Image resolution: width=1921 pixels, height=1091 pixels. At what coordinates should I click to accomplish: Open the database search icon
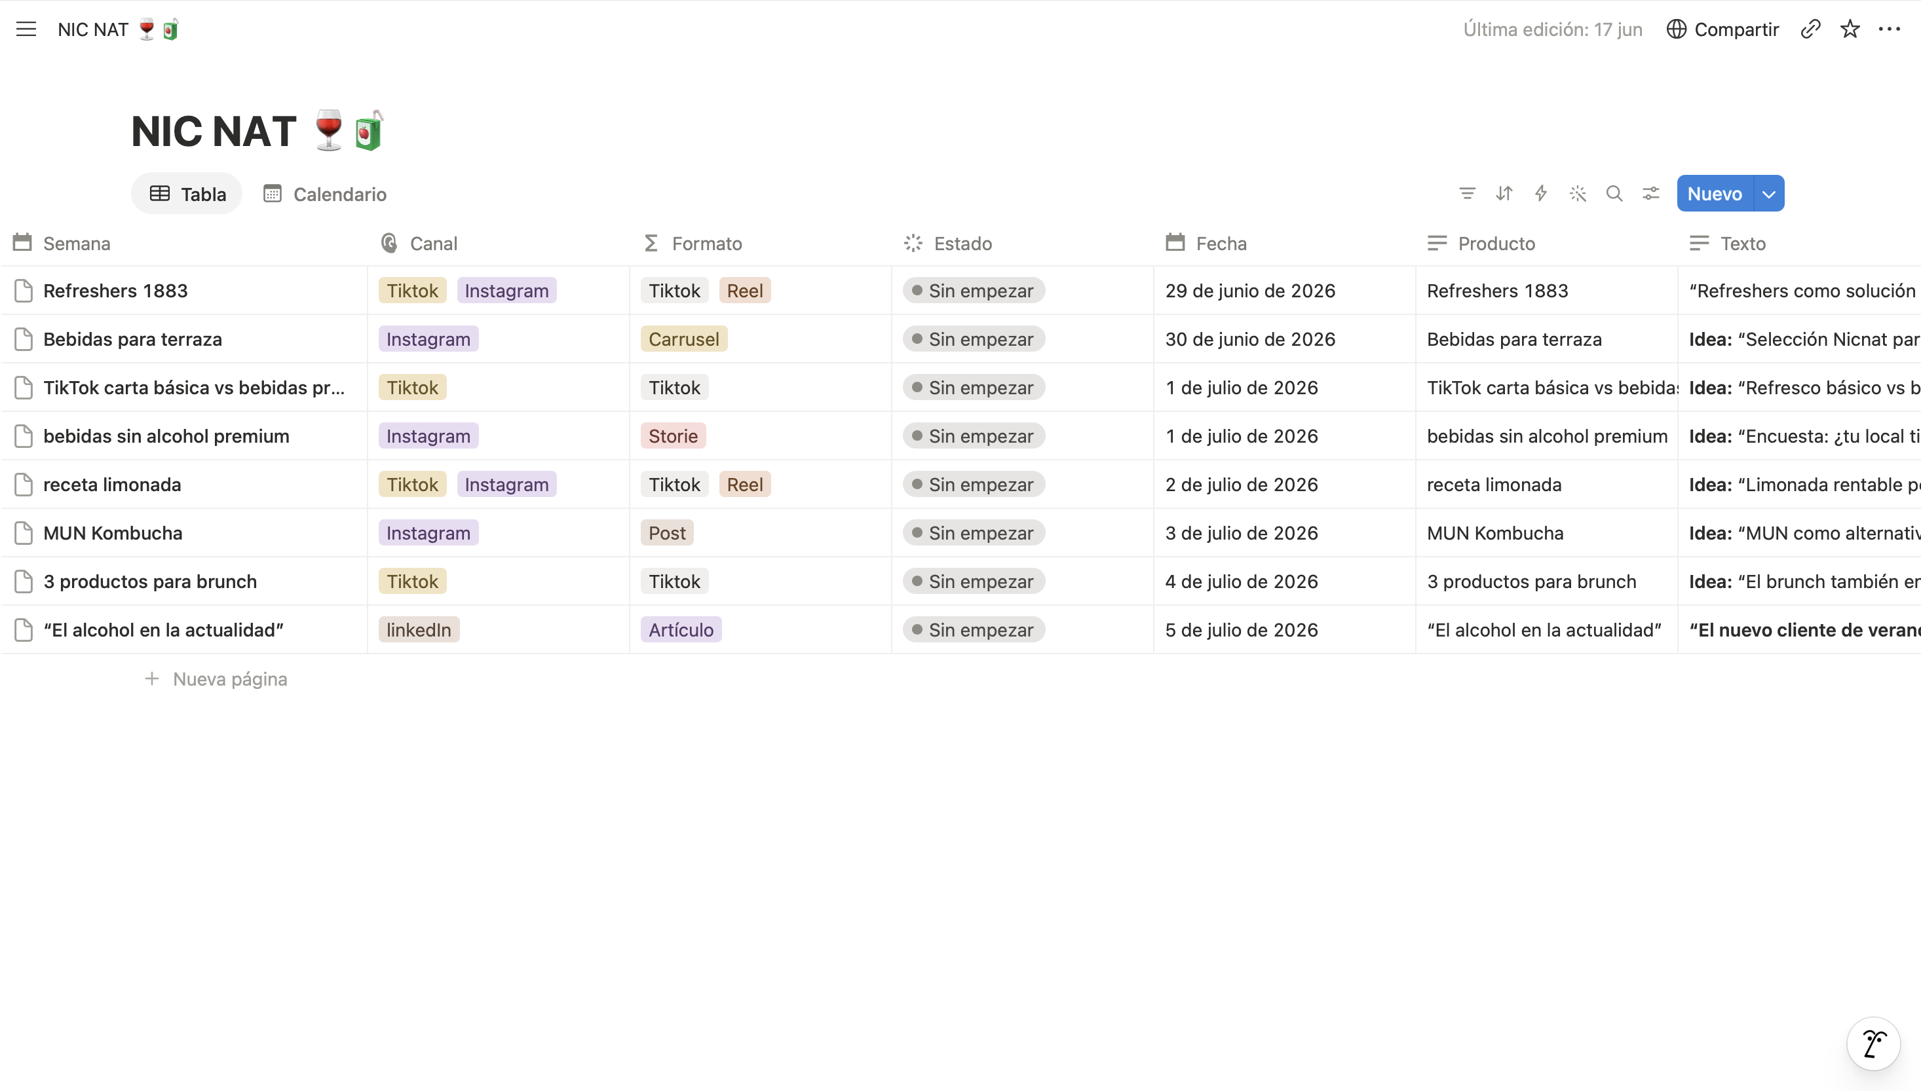(x=1614, y=194)
